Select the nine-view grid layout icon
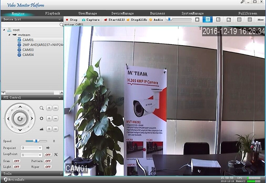Image resolution: width=266 pixels, height=183 pixels. (x=239, y=20)
